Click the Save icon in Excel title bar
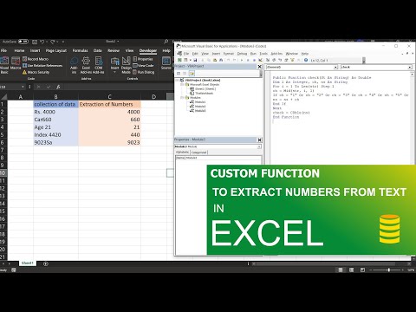This screenshot has height=312, width=416. tap(35, 42)
